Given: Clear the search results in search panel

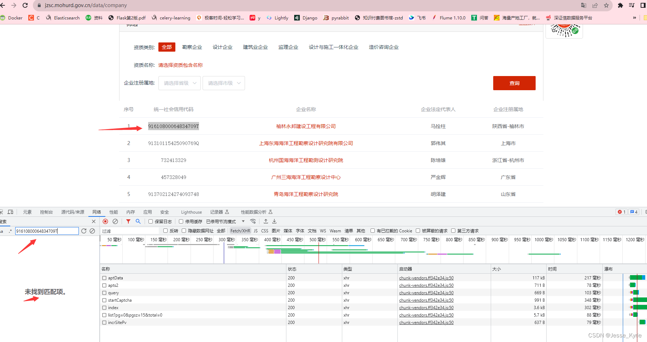Looking at the screenshot, I should (x=92, y=231).
